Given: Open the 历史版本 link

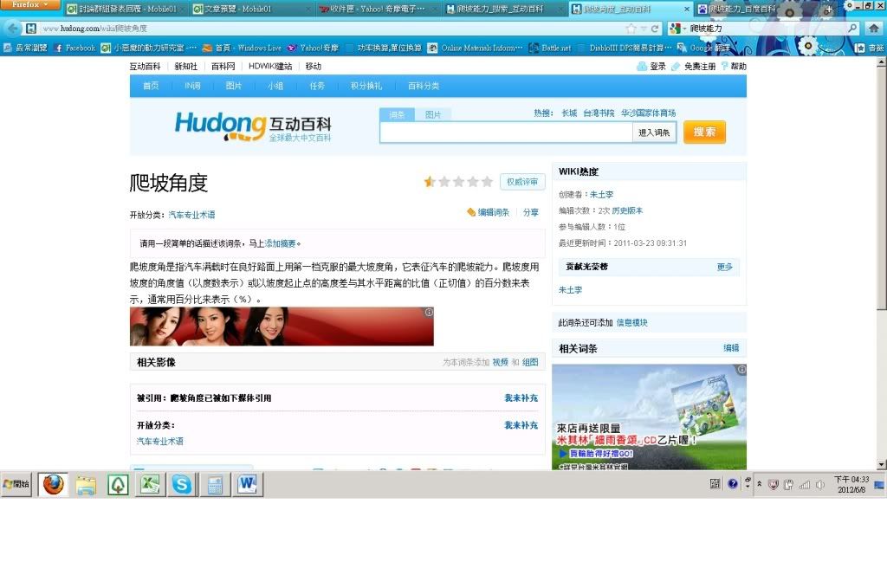Looking at the screenshot, I should [628, 210].
